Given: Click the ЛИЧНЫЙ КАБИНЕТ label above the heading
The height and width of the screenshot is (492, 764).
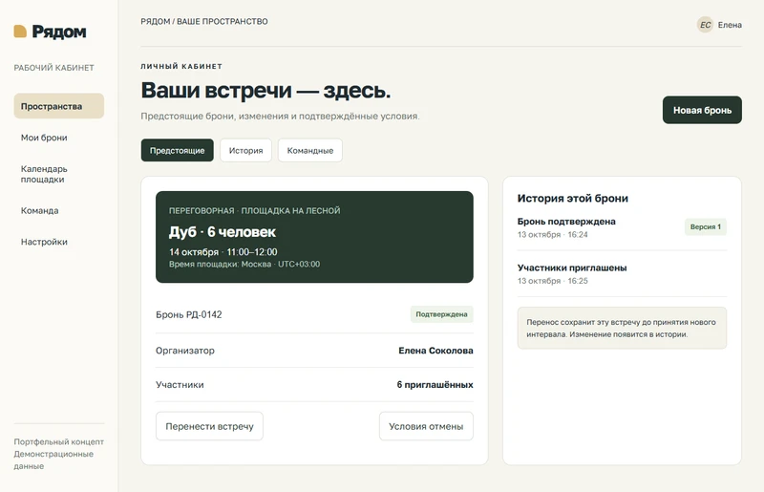Looking at the screenshot, I should [x=181, y=66].
